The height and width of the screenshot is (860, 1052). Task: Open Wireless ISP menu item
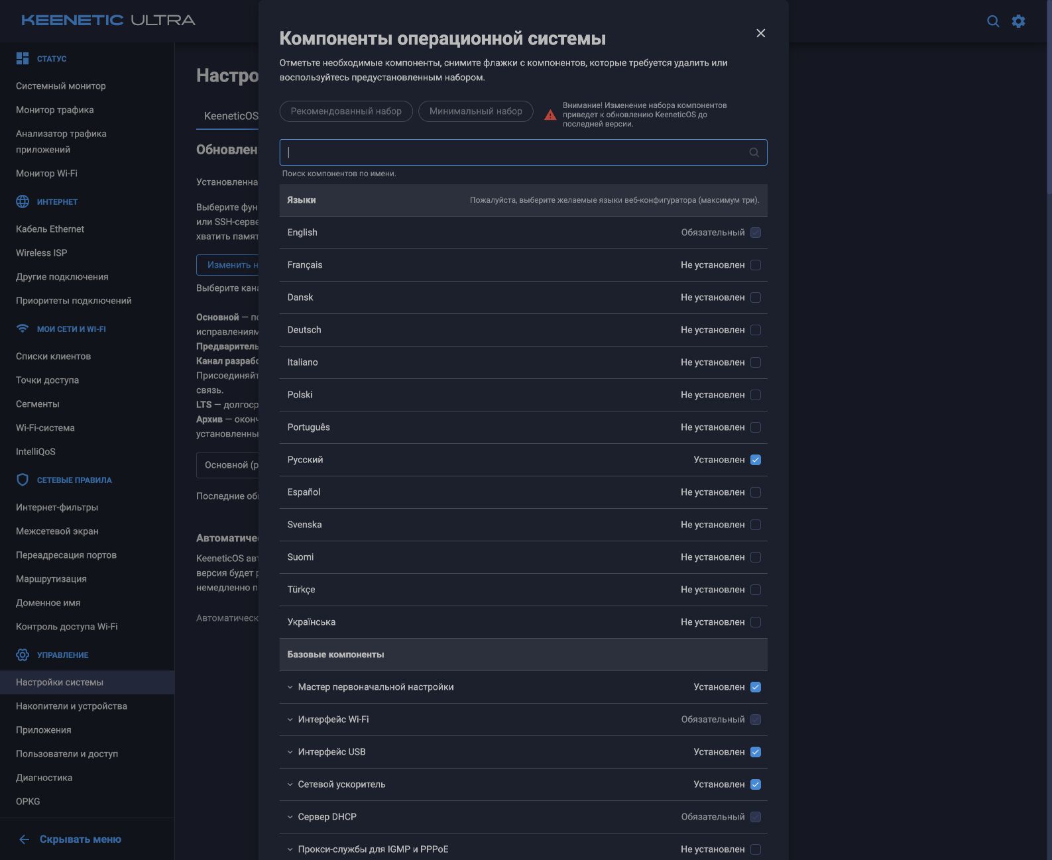tap(42, 253)
